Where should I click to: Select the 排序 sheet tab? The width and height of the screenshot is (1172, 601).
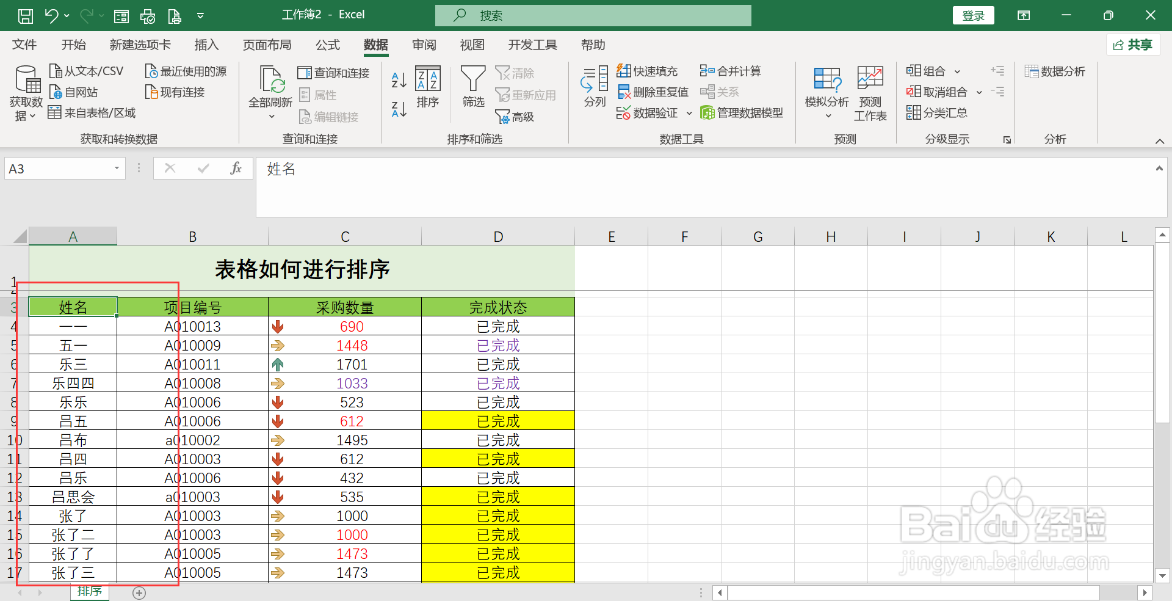click(x=90, y=591)
